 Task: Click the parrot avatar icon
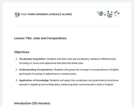(x=17, y=14)
